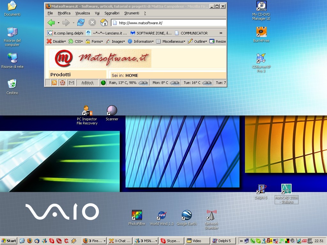Click the mail envelope icon in status bar
The image size is (327, 245).
pos(71,83)
